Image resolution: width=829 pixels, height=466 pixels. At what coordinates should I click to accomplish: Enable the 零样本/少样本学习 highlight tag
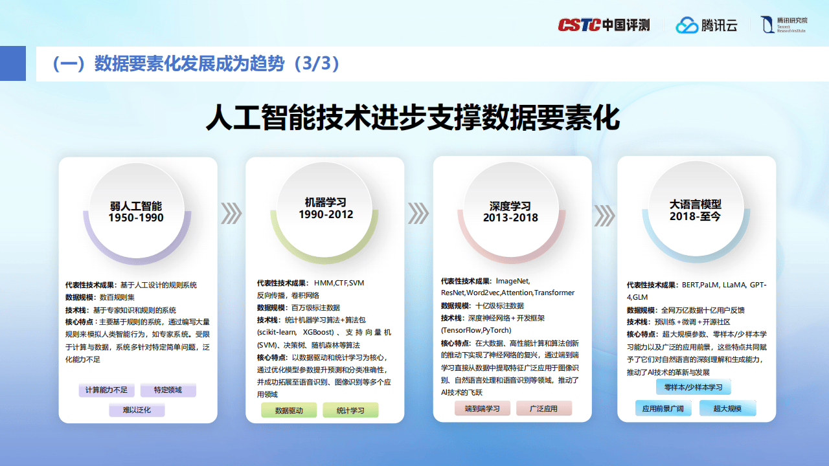(x=693, y=386)
